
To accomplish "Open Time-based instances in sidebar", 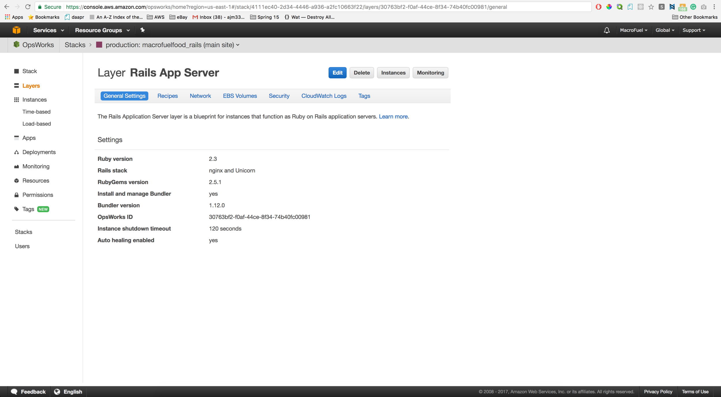I will [36, 112].
